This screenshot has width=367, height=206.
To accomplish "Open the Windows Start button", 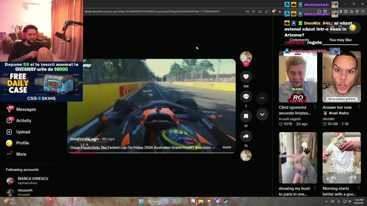I will pos(141,201).
